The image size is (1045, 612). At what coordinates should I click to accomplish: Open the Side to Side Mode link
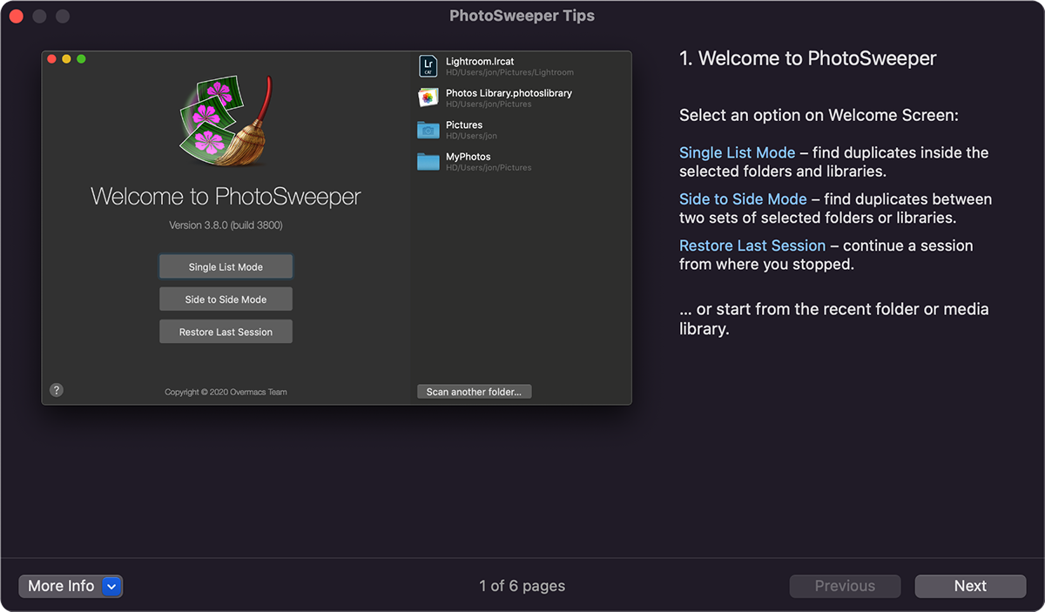coord(743,199)
